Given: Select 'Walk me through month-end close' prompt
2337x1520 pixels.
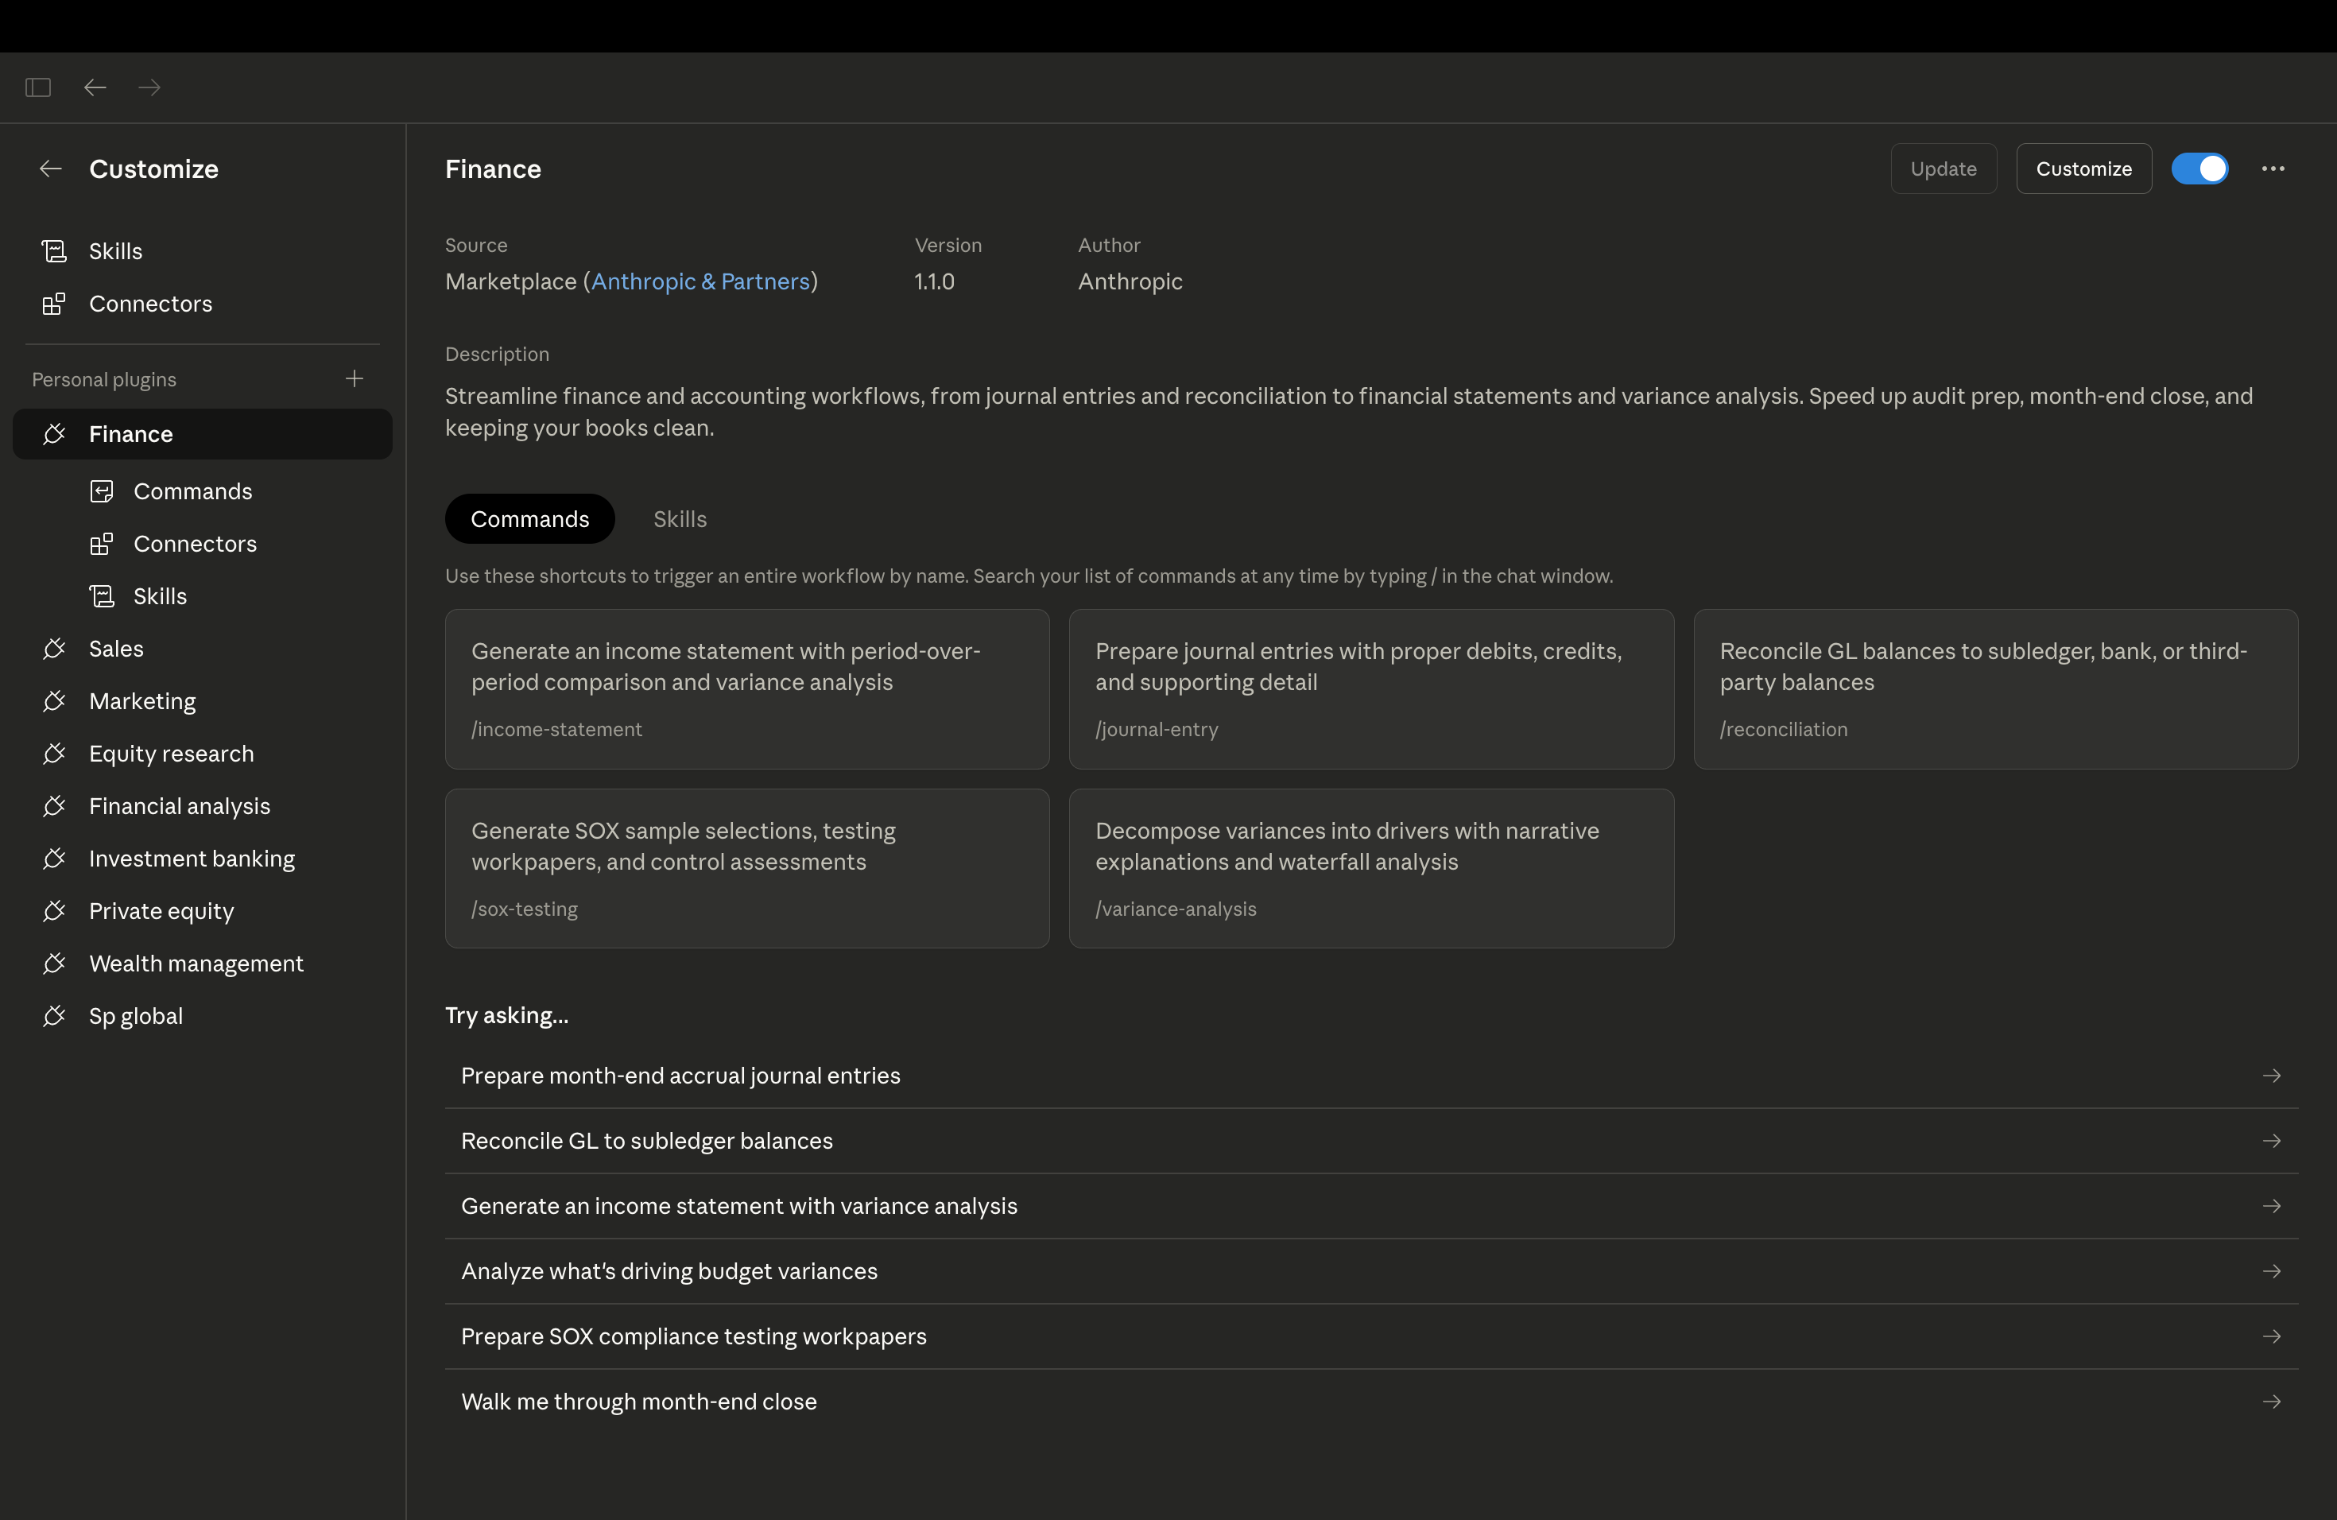Looking at the screenshot, I should click(x=639, y=1402).
